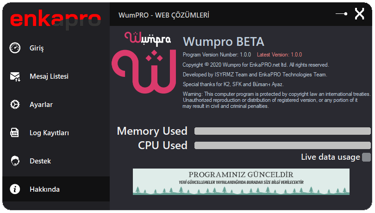The width and height of the screenshot is (375, 213).
Task: Click the Ayarlar gear icon
Action: (15, 105)
